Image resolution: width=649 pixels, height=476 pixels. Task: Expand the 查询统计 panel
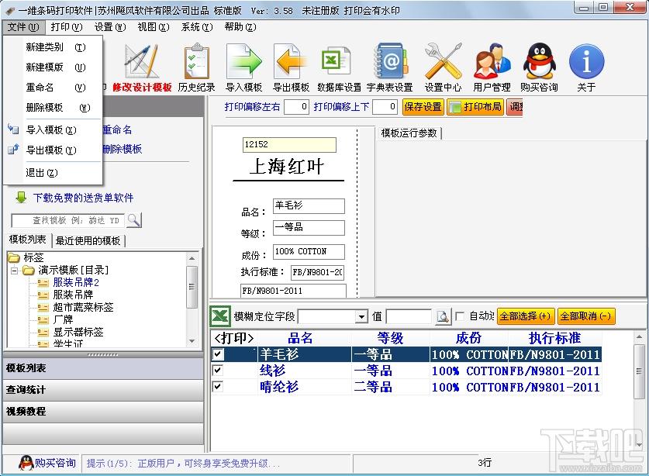103,389
